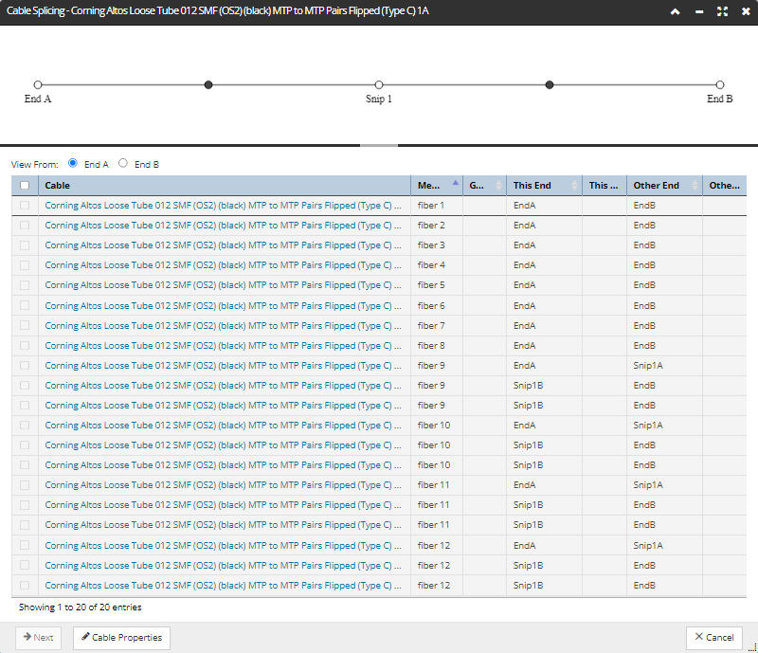Screen dimensions: 758x653
Task: Click the EndB cell in fiber 2 row
Action: 664,226
